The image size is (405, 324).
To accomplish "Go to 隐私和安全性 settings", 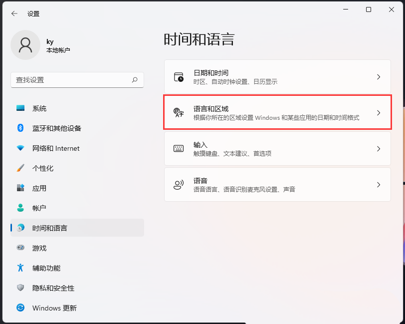I will coord(77,288).
